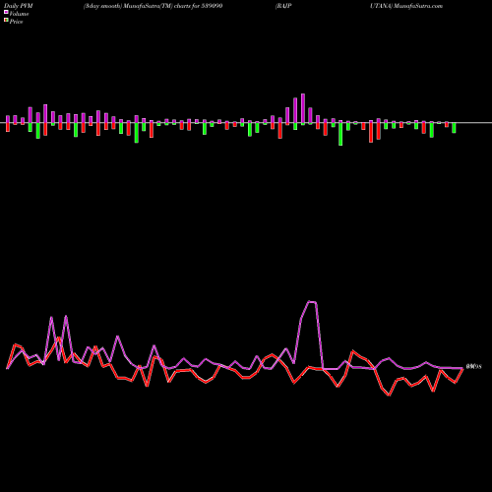This screenshot has height=492, width=492.
Task: Click the 'Daily PVM' title text
Action: pyautogui.click(x=19, y=6)
